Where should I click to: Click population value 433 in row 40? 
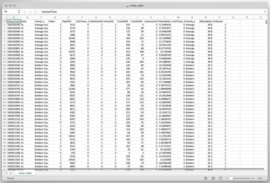pyautogui.click(x=69, y=153)
